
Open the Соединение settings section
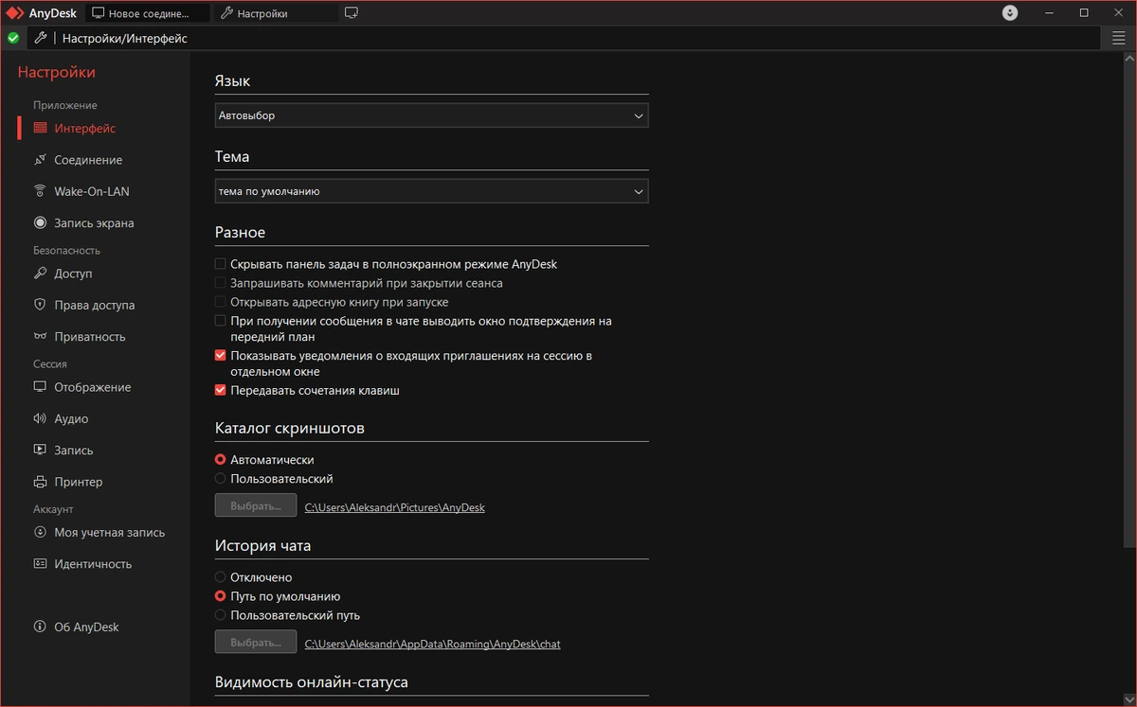tap(78, 160)
